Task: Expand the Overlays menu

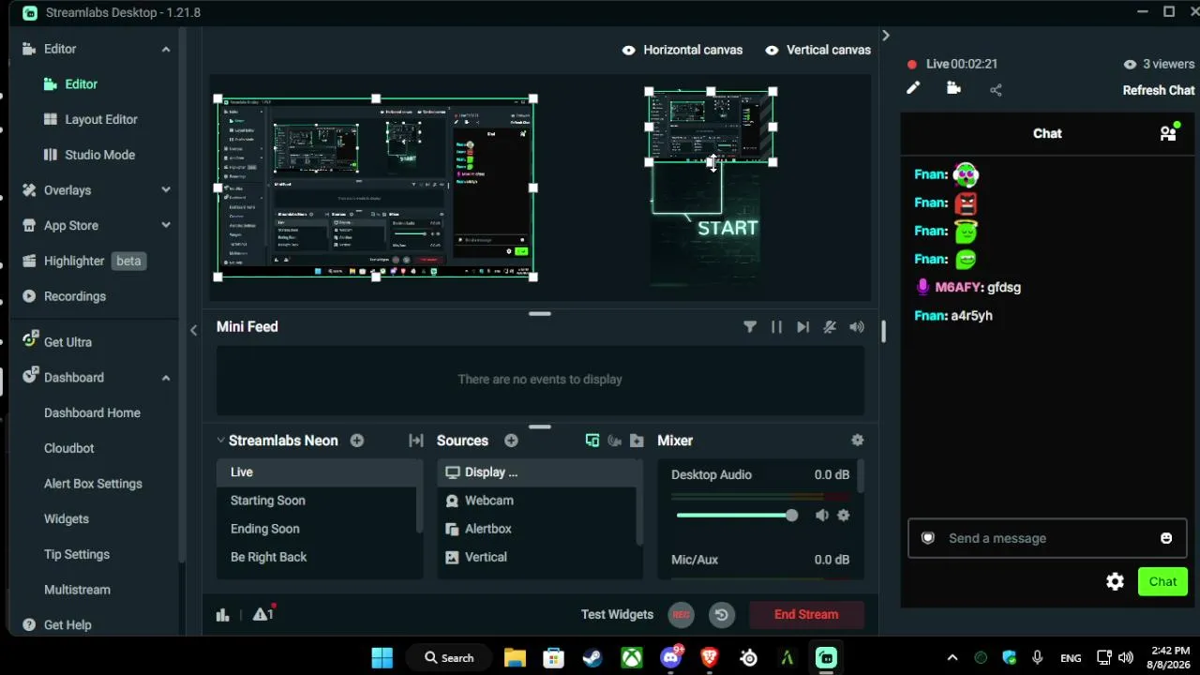Action: tap(166, 190)
